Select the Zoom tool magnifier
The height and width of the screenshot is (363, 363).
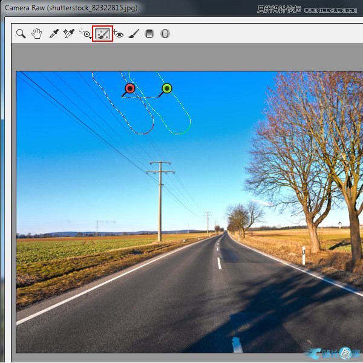[21, 34]
